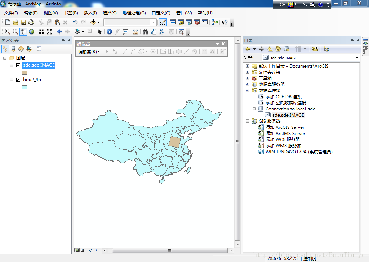369x262 pixels.
Task: Activate the Identify tool
Action: (109, 32)
